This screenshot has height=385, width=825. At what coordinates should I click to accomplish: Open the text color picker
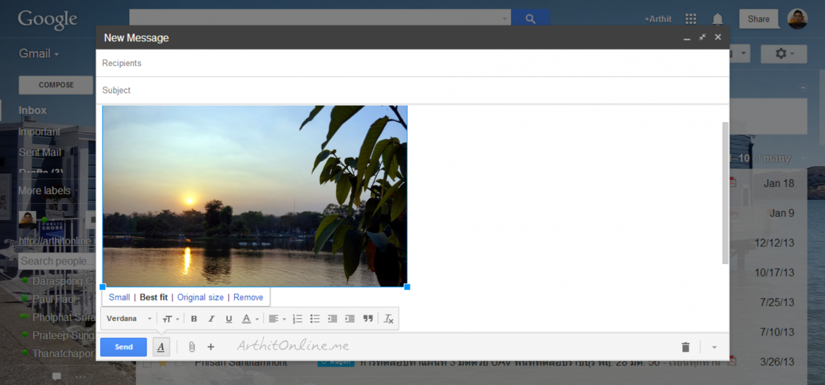pos(250,319)
